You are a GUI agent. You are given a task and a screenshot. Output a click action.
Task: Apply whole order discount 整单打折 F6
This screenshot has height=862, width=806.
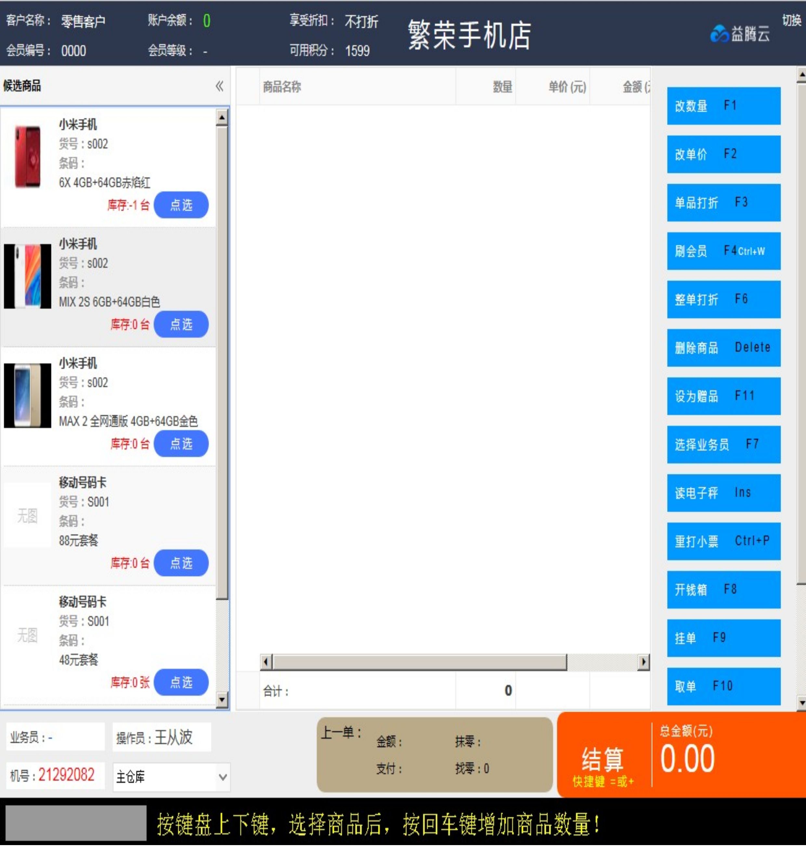coord(724,299)
